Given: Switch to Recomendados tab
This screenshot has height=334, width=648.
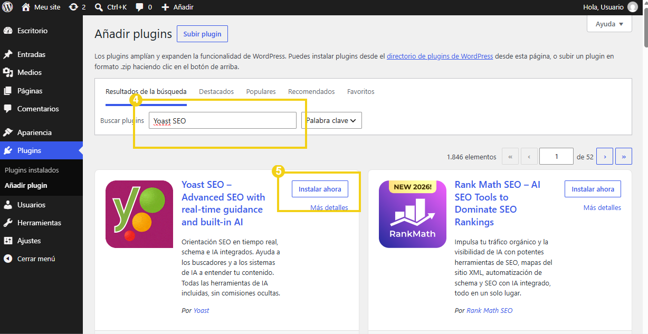Looking at the screenshot, I should click(x=311, y=92).
